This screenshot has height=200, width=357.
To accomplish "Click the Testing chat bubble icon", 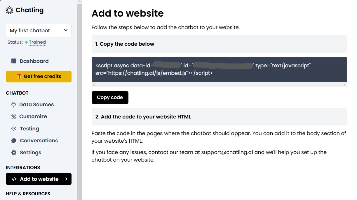I will point(14,129).
